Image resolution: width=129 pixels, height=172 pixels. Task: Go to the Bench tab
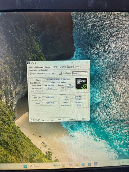coord(70,67)
